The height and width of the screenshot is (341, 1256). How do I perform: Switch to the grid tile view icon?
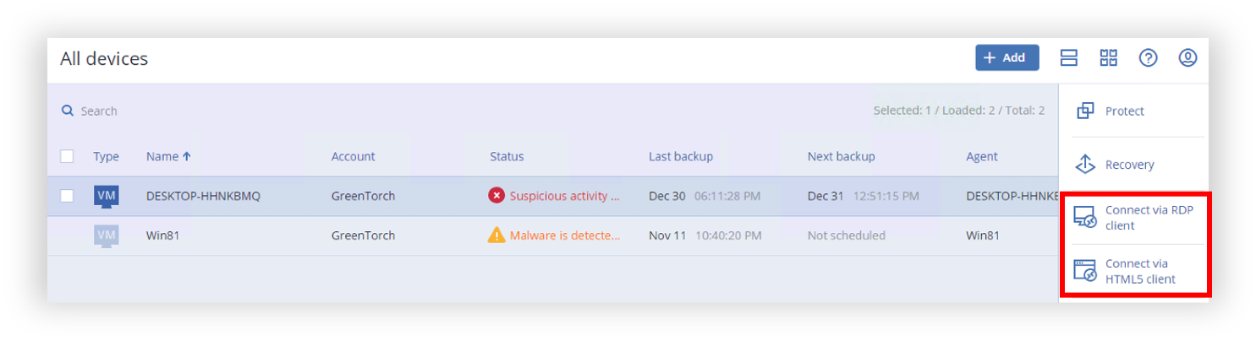(1108, 57)
